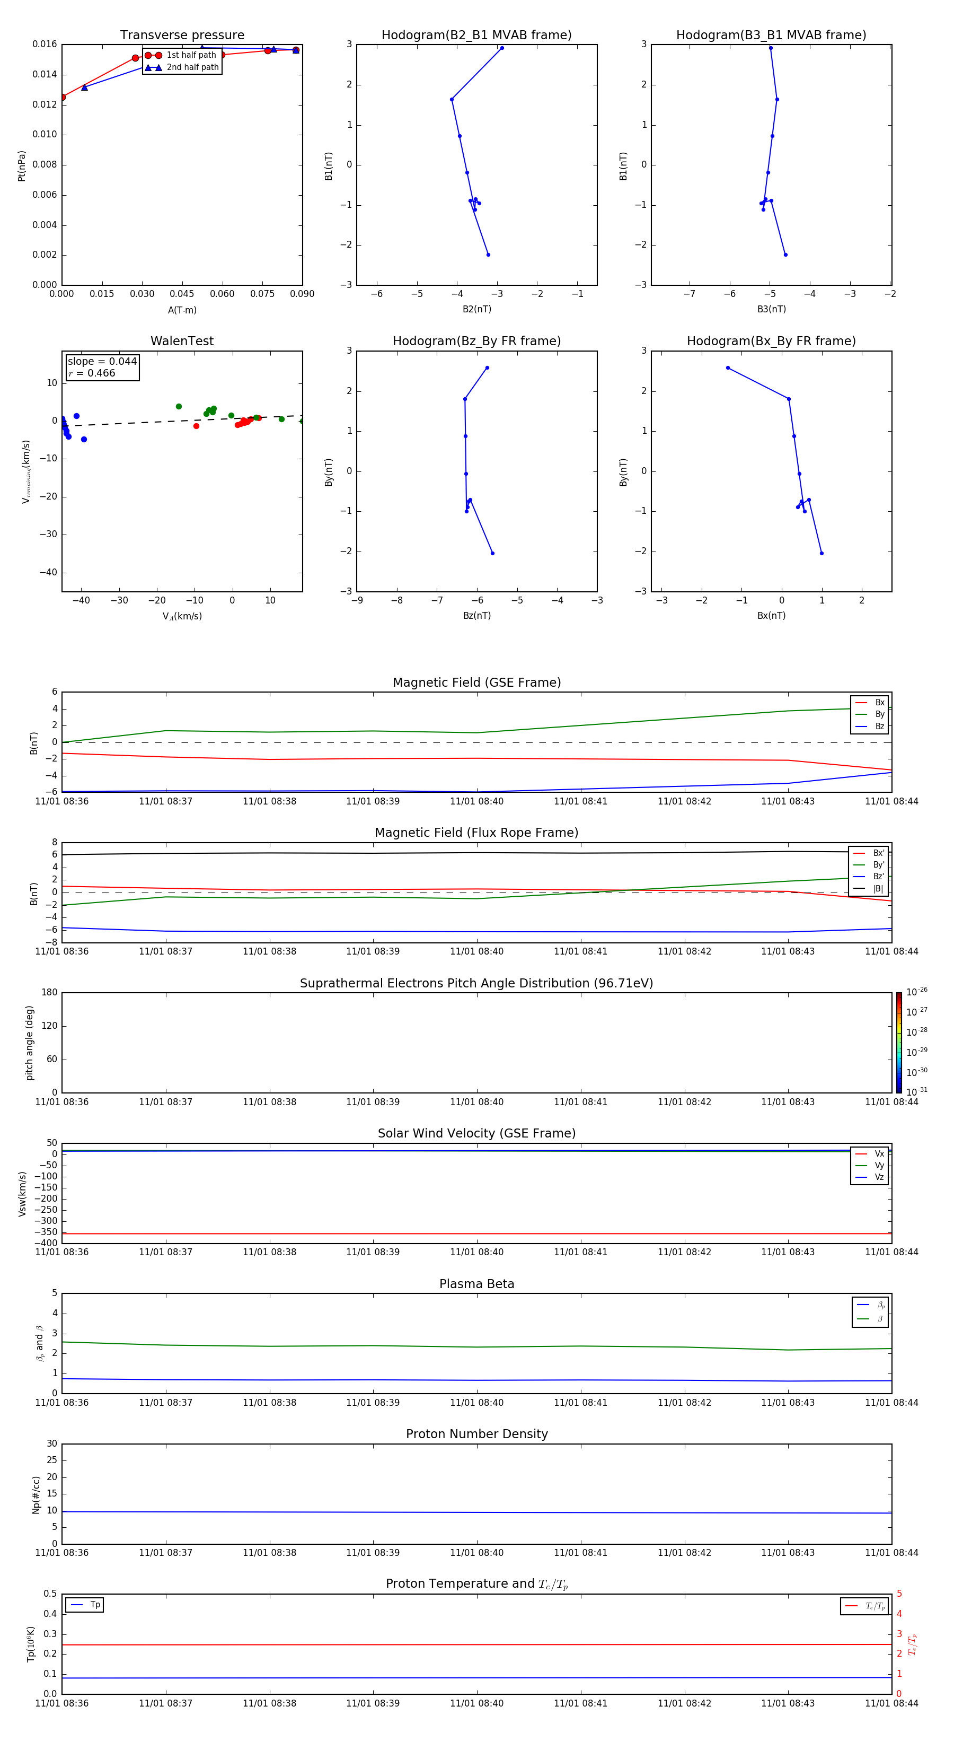954x1750 pixels.
Task: Click the Vz legend entry in solar wind velocity
Action: point(870,1177)
